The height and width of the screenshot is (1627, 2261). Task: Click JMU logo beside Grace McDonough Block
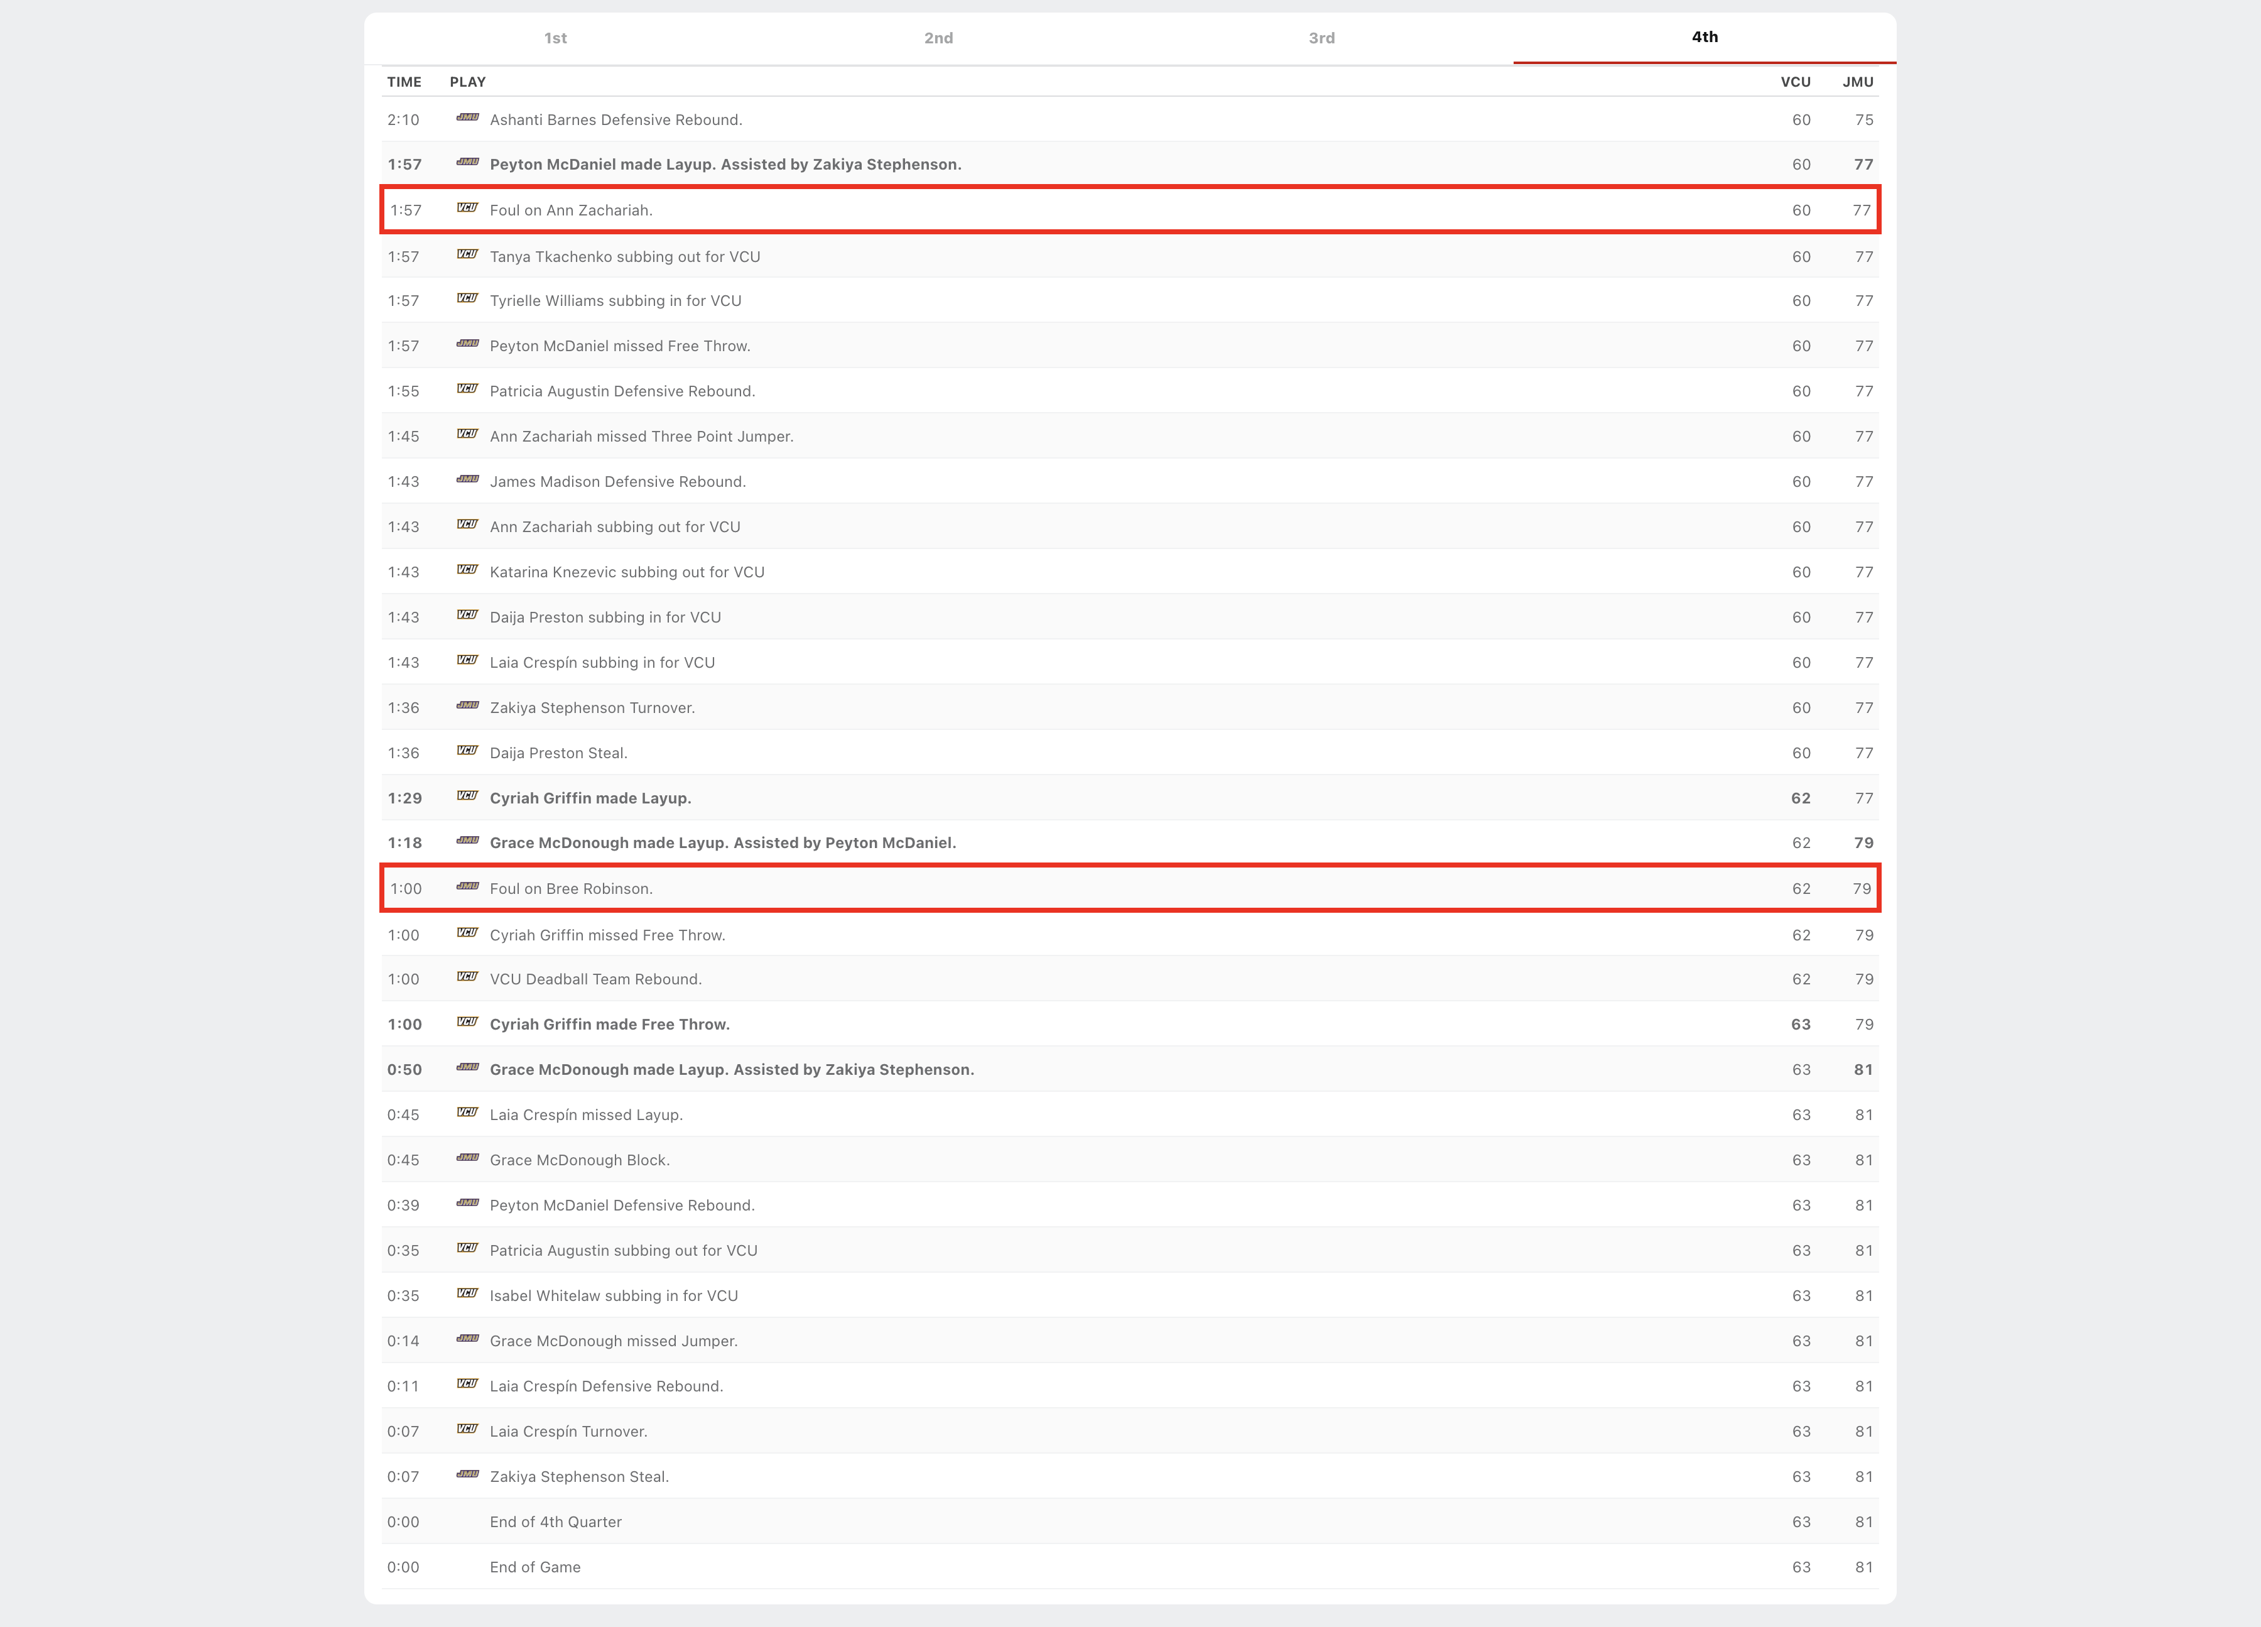tap(467, 1158)
